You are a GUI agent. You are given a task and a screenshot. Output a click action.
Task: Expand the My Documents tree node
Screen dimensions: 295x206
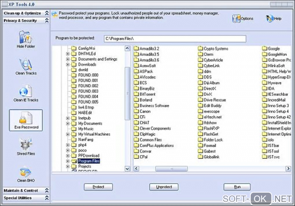coord(68,124)
